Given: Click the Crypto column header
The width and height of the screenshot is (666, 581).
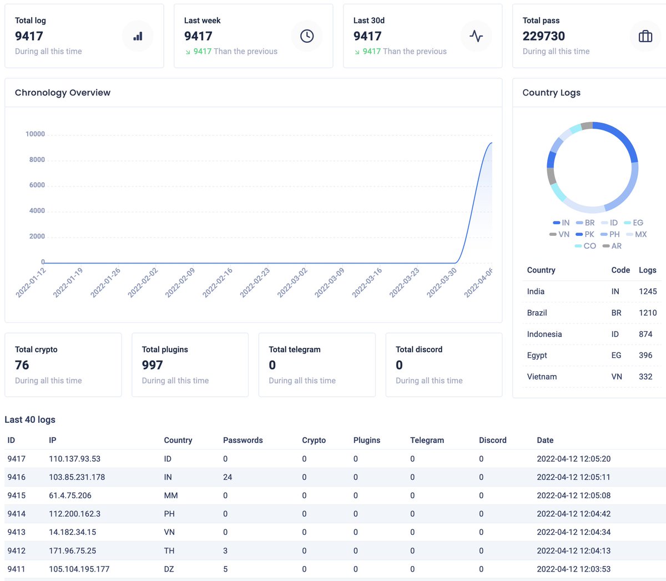Looking at the screenshot, I should pos(314,440).
